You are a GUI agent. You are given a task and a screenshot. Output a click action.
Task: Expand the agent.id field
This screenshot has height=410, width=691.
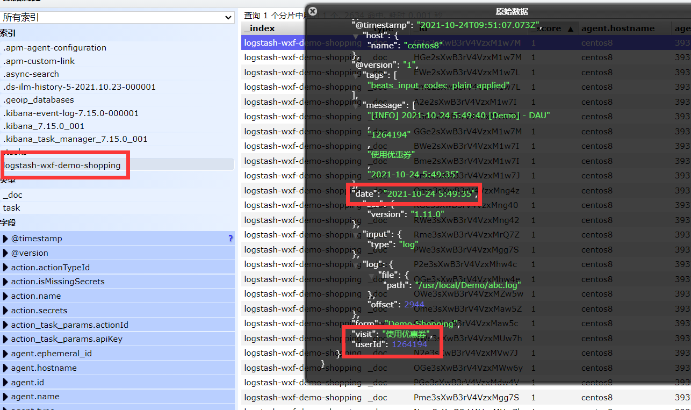(x=6, y=383)
